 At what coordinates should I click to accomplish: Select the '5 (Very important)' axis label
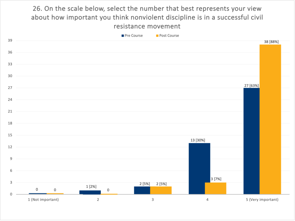262,200
